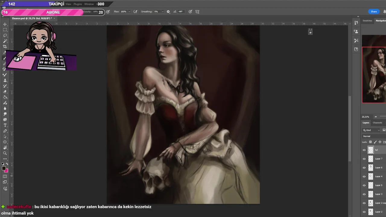Open the Window menu
Screen dimensions: 386x217
[x=89, y=4]
